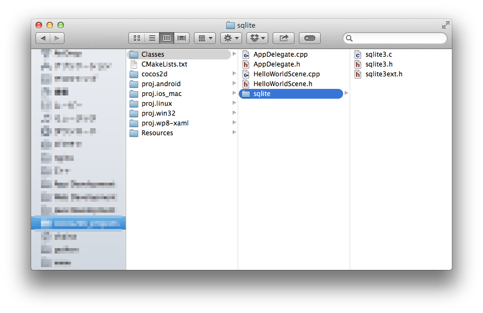
Task: Click the AppDelegate.cpp file icon
Action: click(x=246, y=55)
